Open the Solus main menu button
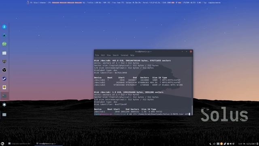This screenshot has width=259, height=146. [x=2, y=144]
